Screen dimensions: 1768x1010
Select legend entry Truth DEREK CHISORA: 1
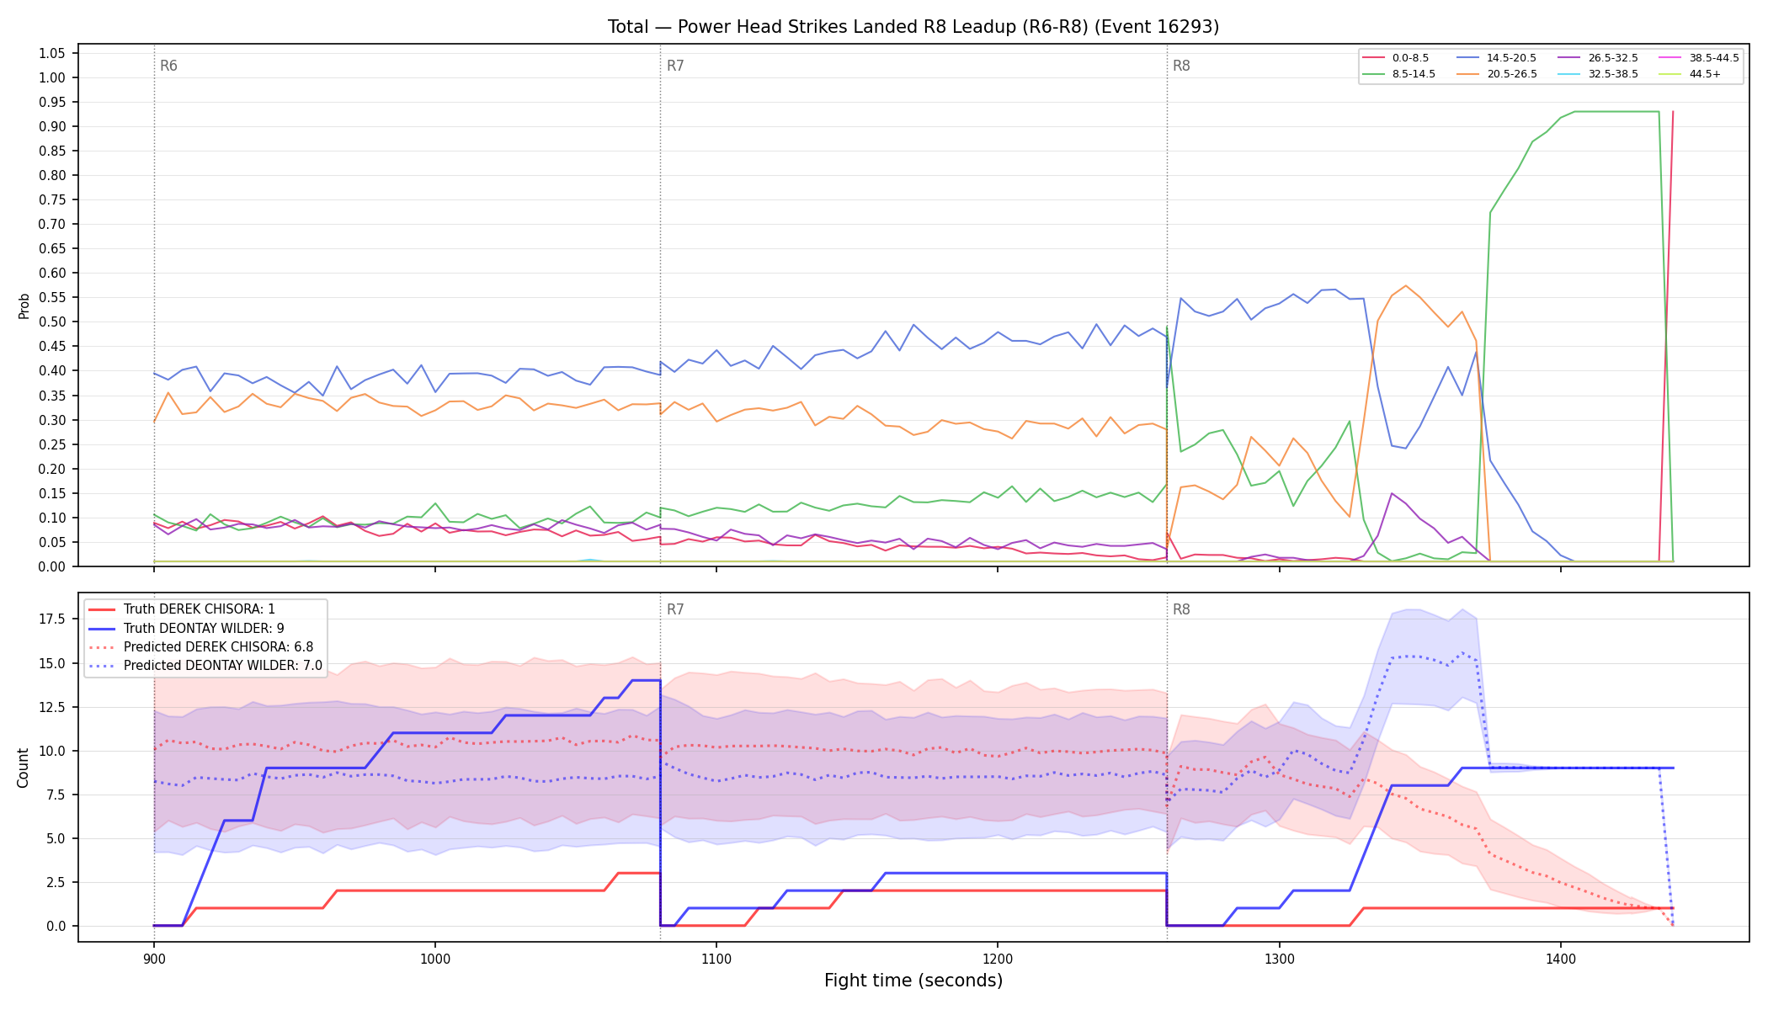tap(200, 609)
